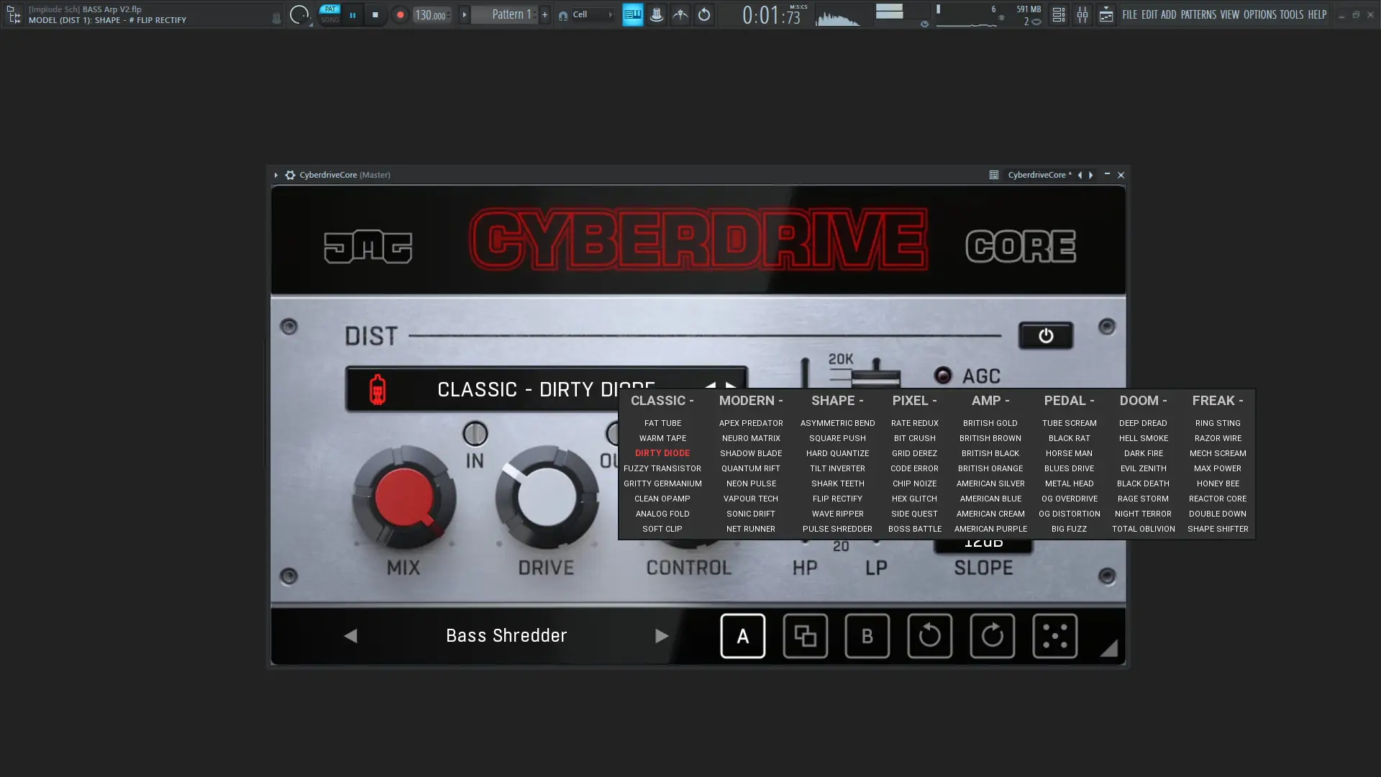
Task: Click the 130.000 tempo field
Action: pos(430,15)
